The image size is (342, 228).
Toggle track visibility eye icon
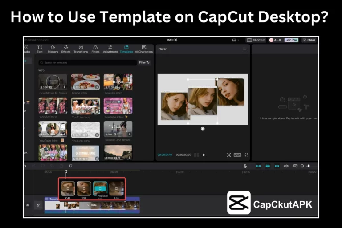coord(28,205)
